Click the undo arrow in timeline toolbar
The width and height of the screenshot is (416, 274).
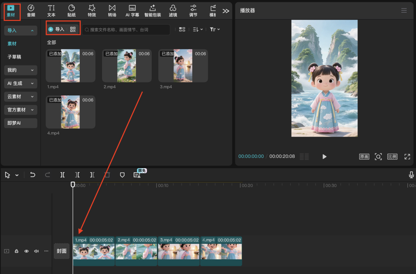tap(33, 175)
